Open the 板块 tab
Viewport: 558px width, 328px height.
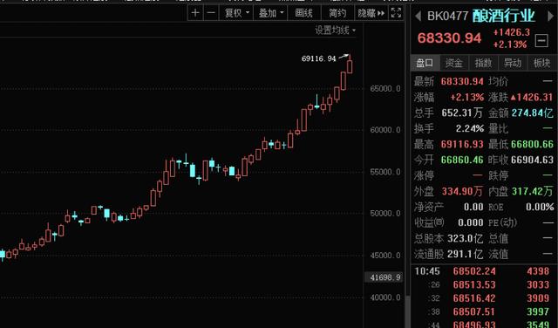point(542,63)
